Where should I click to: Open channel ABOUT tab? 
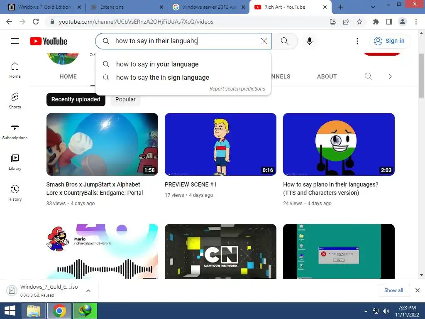pos(327,76)
